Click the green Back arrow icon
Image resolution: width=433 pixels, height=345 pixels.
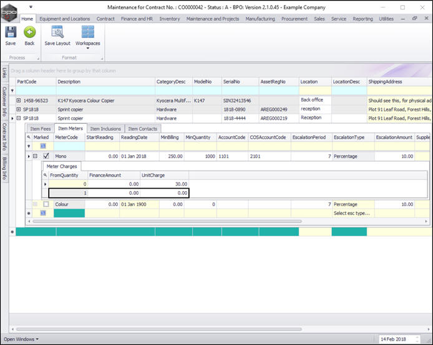[29, 32]
